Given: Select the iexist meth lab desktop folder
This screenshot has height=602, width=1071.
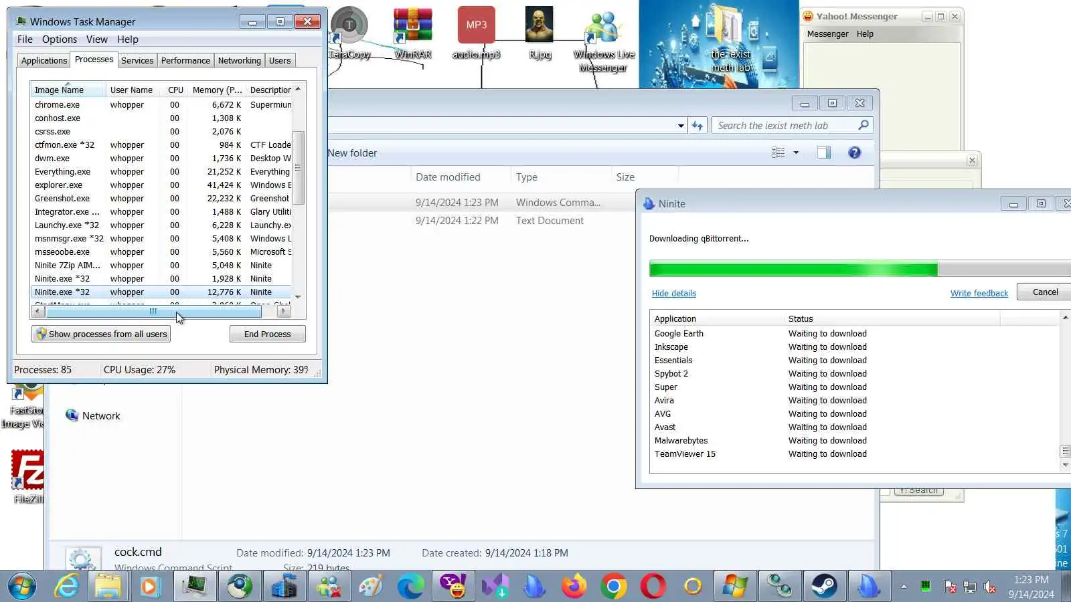Looking at the screenshot, I should click(x=732, y=39).
